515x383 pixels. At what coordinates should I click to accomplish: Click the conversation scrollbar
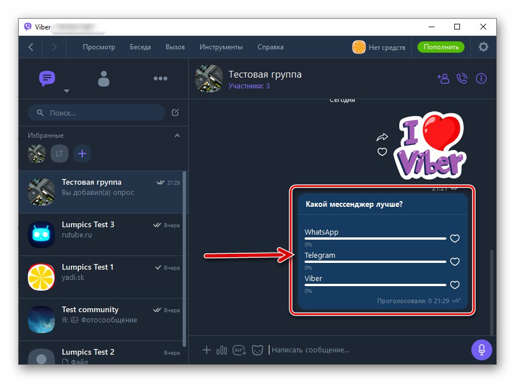point(492,292)
